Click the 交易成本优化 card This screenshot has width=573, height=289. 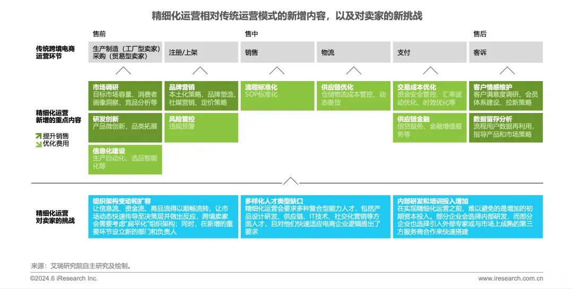430,96
